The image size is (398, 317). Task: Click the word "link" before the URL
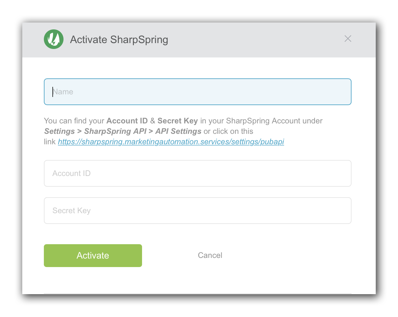point(50,142)
